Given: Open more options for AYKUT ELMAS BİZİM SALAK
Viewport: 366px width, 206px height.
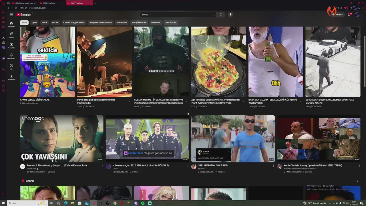Looking at the screenshot, I should pyautogui.click(x=72, y=101).
